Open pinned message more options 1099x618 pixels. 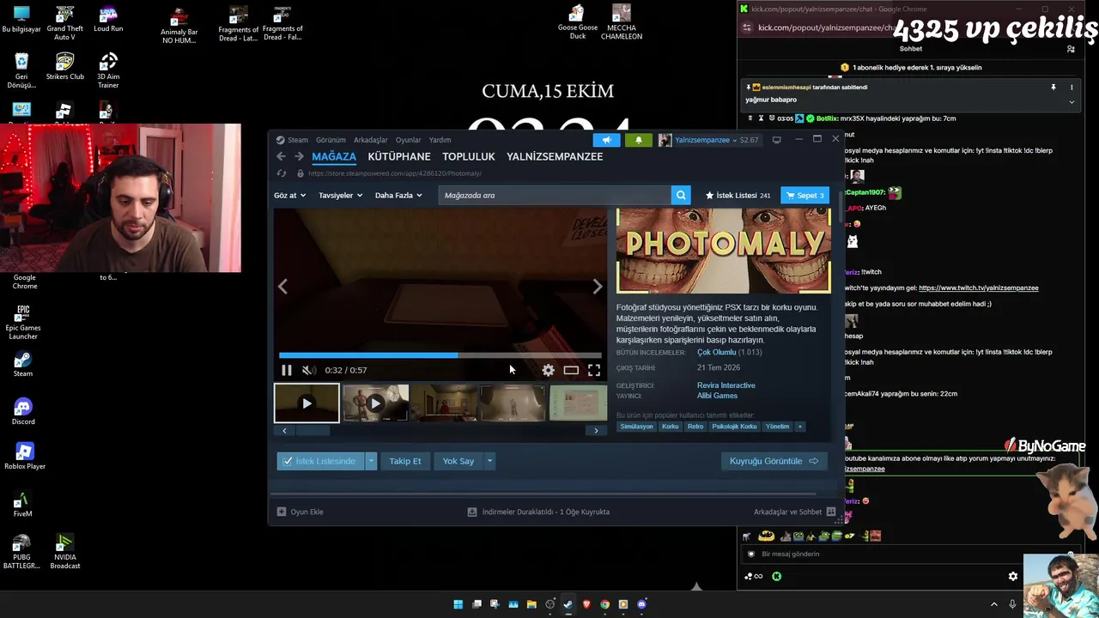[x=1072, y=88]
